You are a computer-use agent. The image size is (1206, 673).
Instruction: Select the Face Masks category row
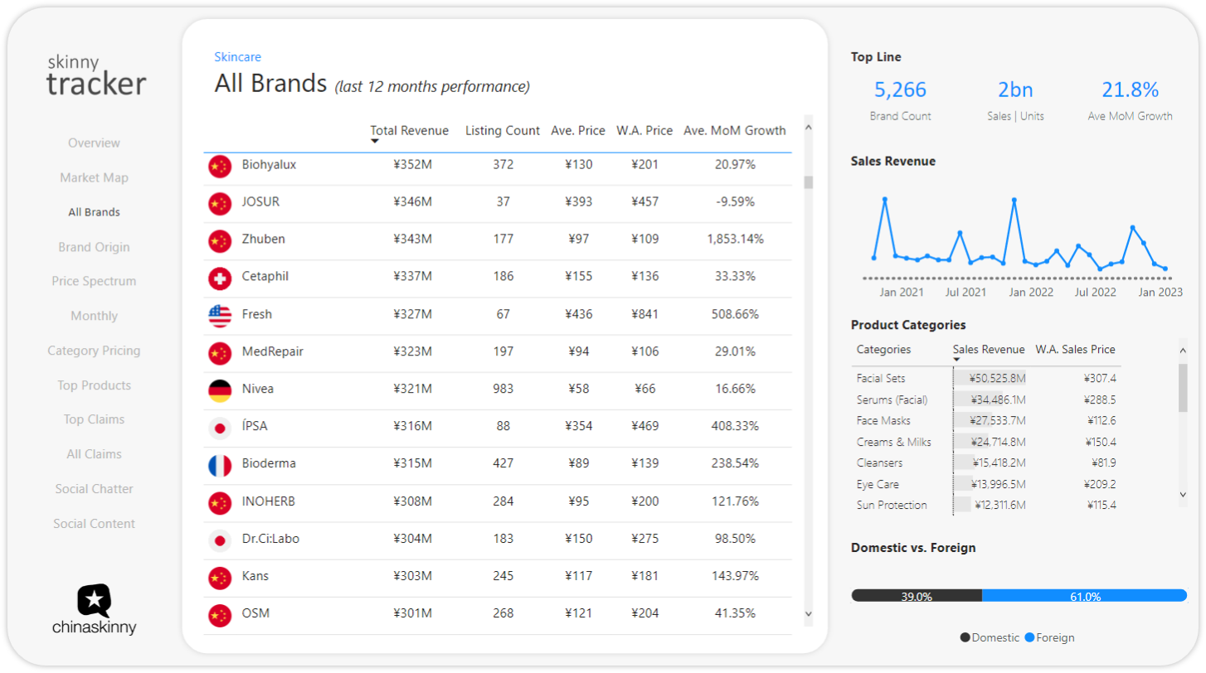986,421
